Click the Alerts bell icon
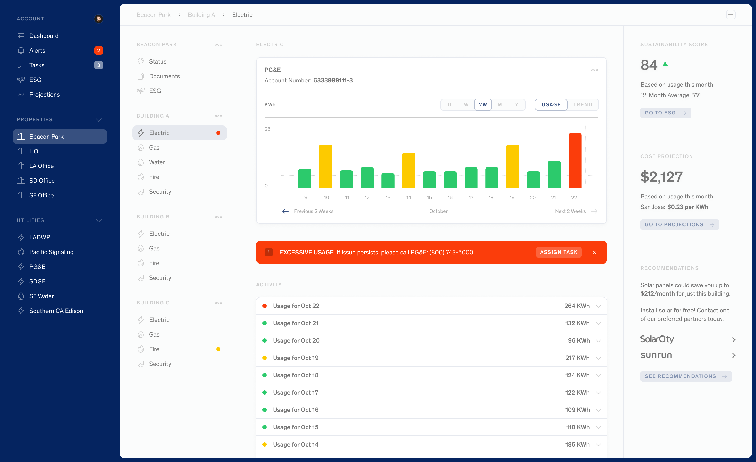This screenshot has width=756, height=462. pos(21,50)
